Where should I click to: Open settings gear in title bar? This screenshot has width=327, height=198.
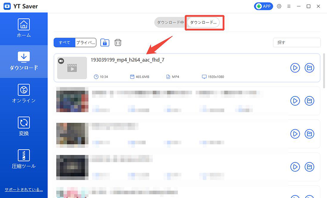(279, 6)
